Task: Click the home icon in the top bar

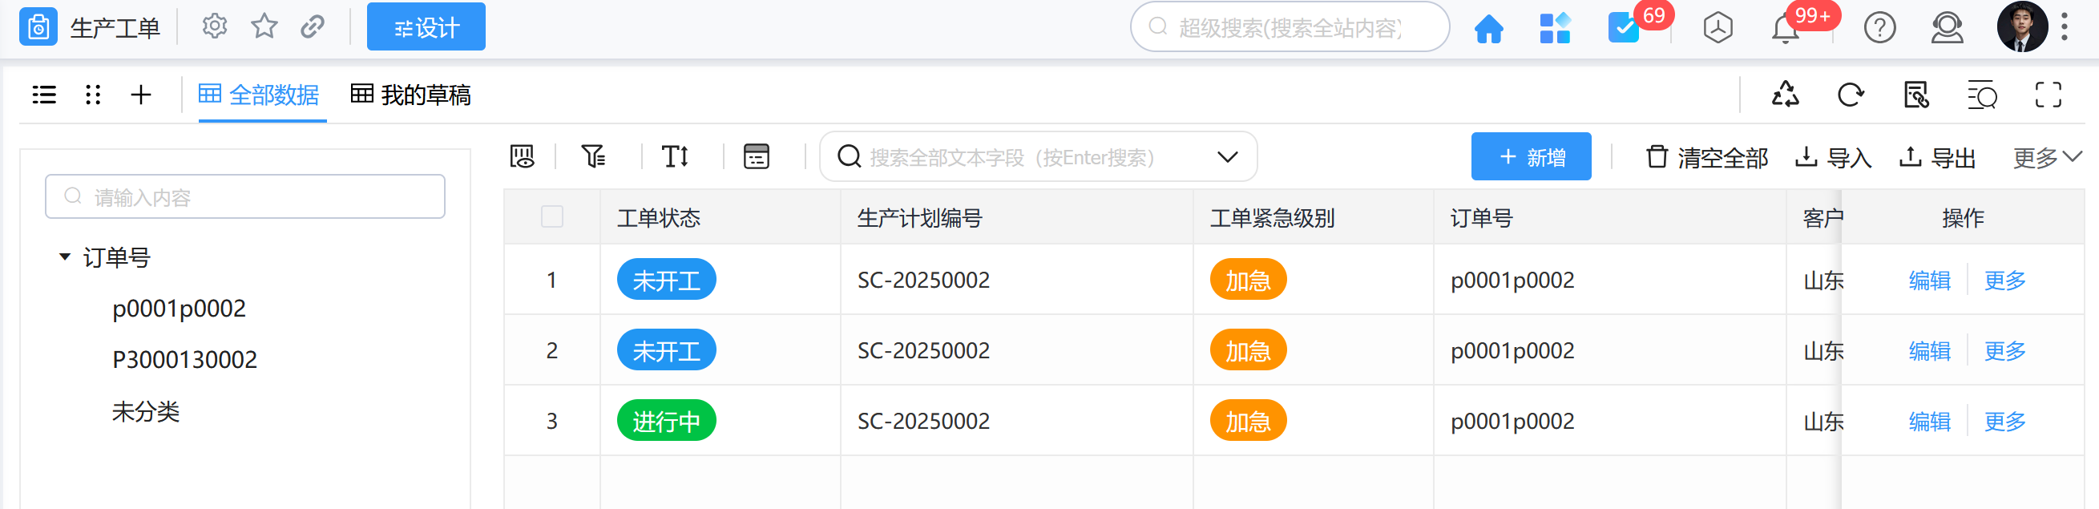Action: tap(1487, 29)
